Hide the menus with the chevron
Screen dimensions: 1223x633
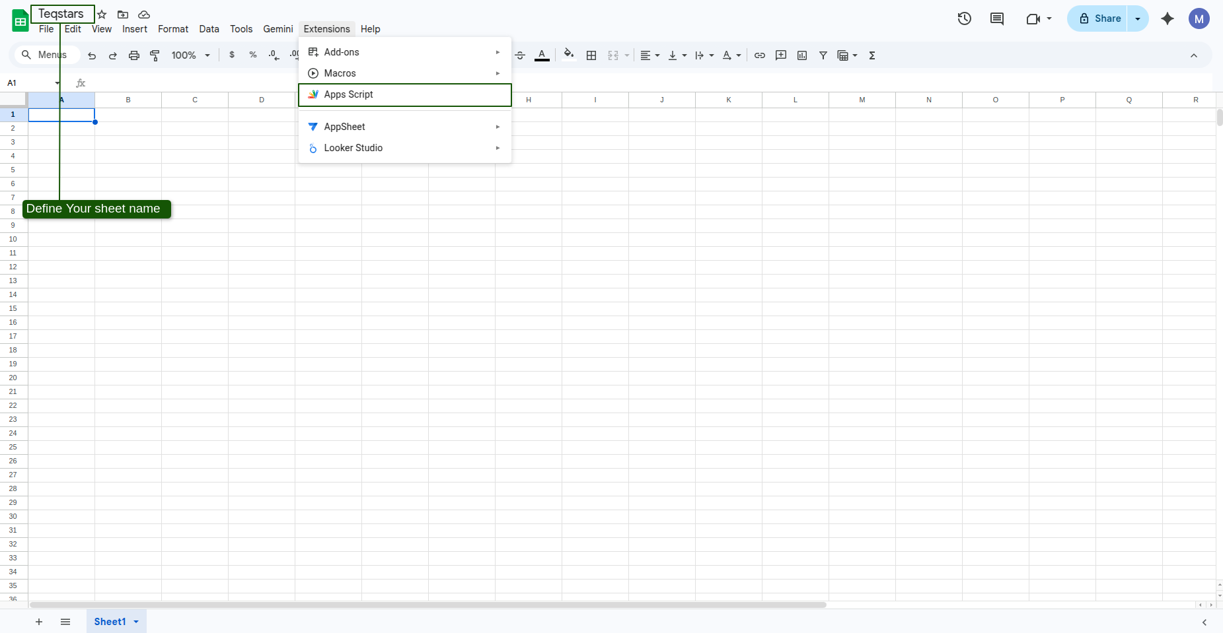(x=1194, y=55)
